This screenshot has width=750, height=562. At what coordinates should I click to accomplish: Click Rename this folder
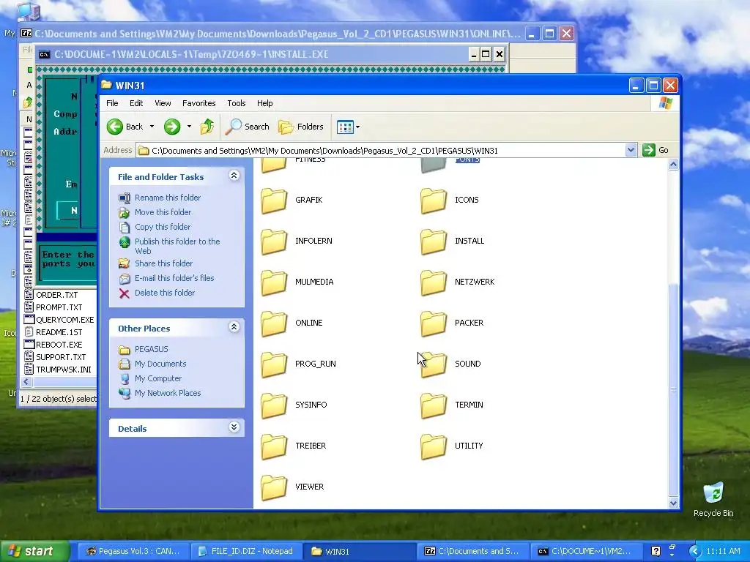pos(168,198)
